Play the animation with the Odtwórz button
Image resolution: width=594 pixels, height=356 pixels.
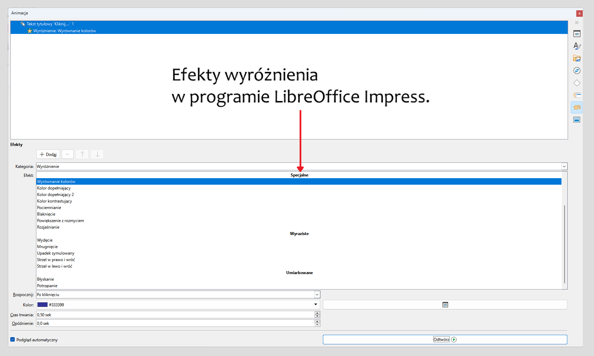[445, 339]
